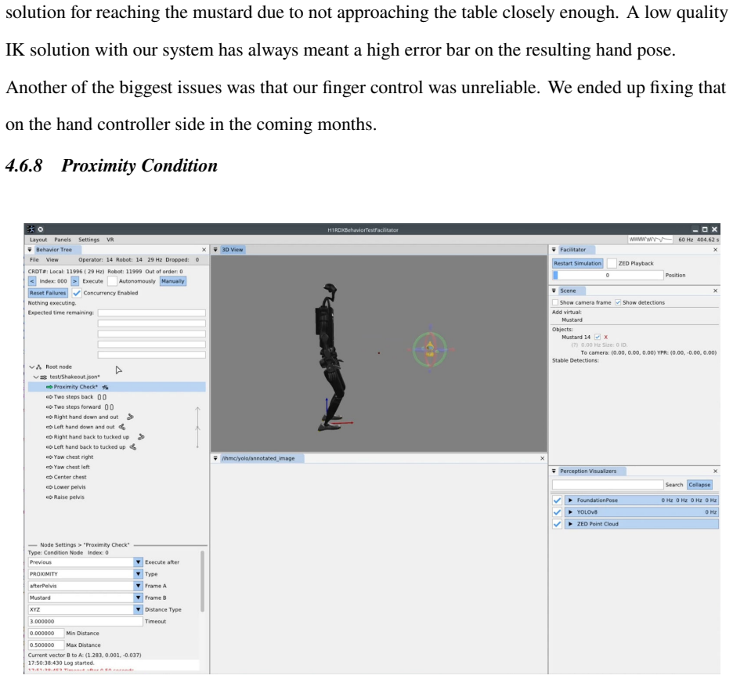Click the footsteps icon beside Two steps back
This screenshot has width=733, height=679.
click(102, 397)
